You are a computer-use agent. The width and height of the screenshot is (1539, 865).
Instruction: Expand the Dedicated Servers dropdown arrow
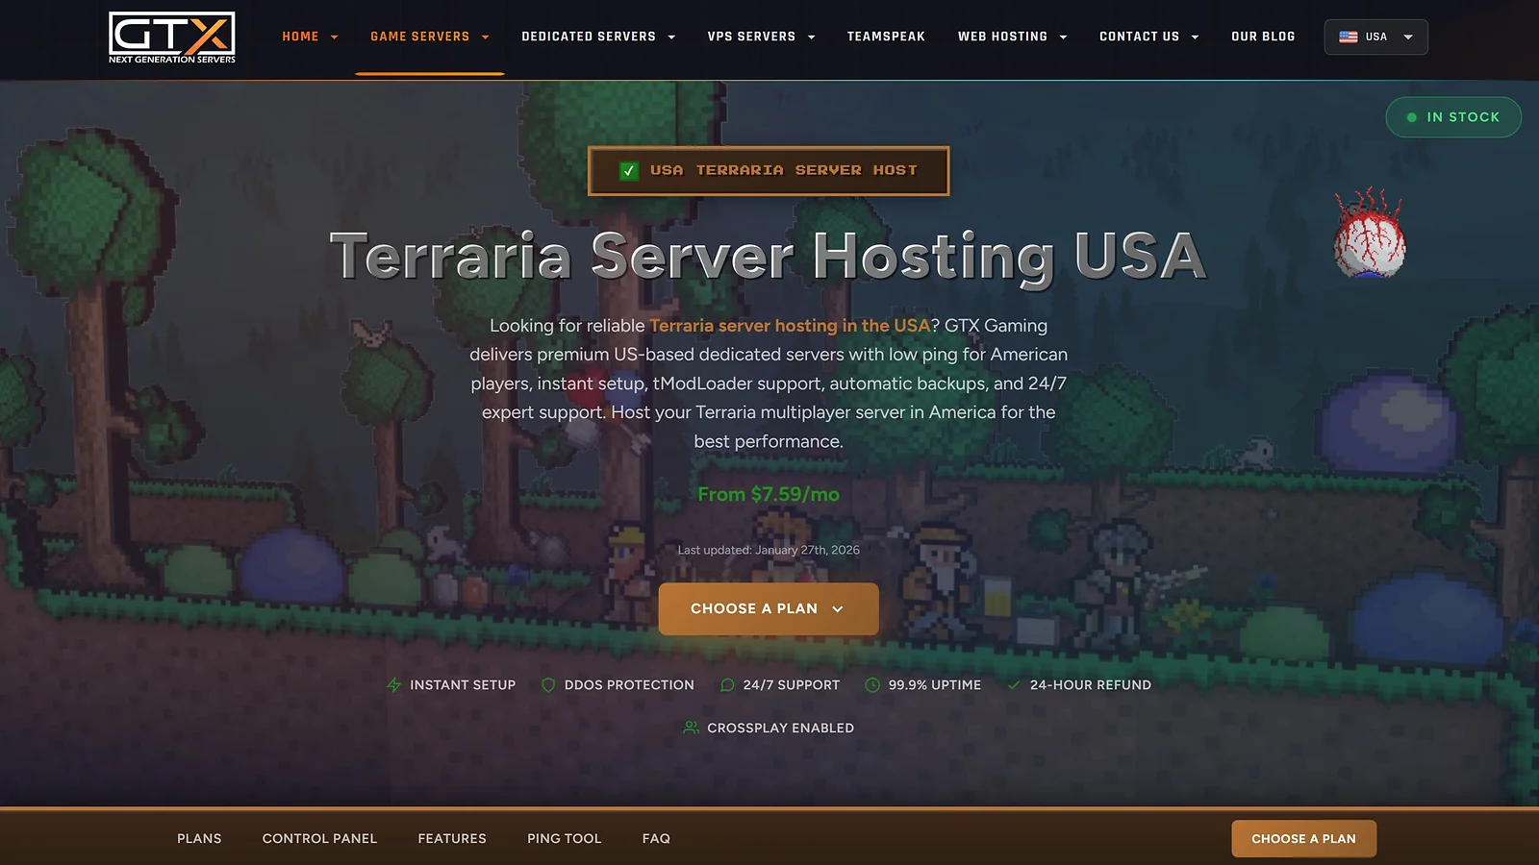[671, 37]
